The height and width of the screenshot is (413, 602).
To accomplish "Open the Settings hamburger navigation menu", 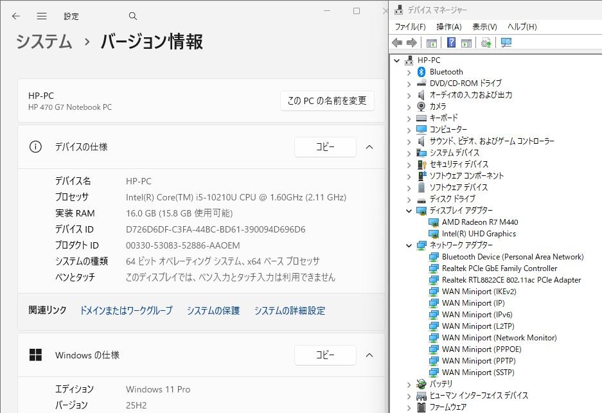I will pos(42,16).
